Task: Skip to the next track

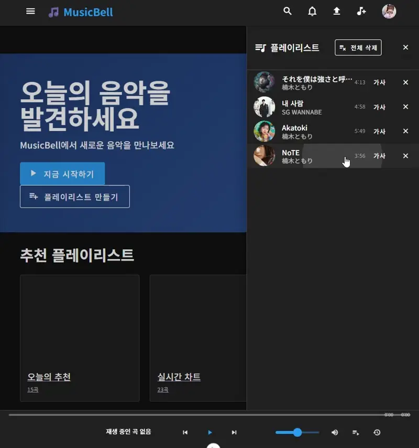Action: pos(234,432)
